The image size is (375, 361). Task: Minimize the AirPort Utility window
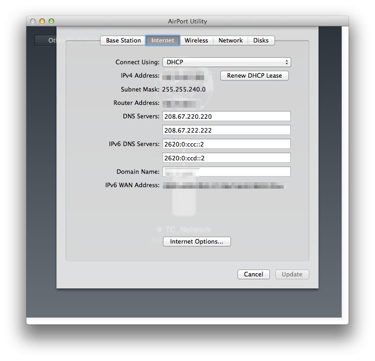point(42,21)
